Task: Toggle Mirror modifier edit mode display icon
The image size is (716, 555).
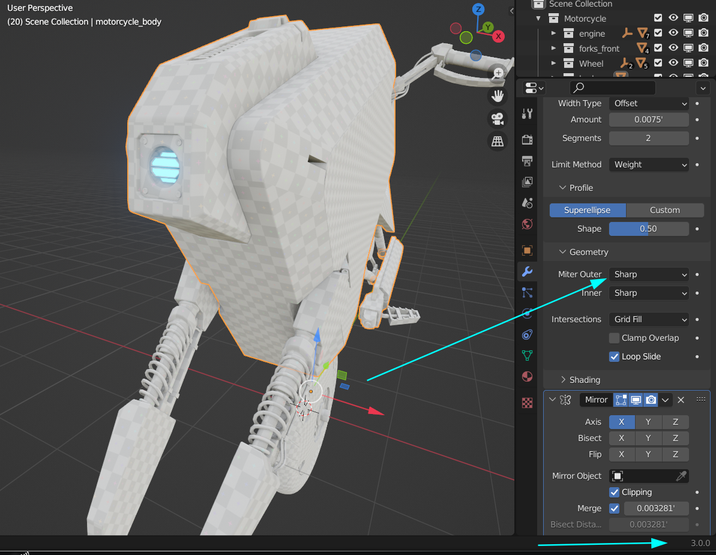Action: [621, 400]
